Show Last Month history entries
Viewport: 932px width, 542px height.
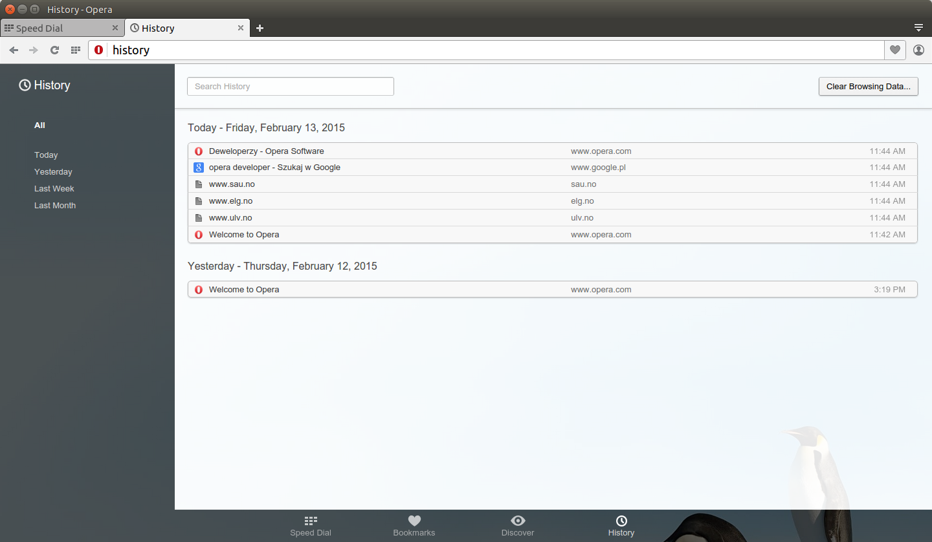[55, 206]
